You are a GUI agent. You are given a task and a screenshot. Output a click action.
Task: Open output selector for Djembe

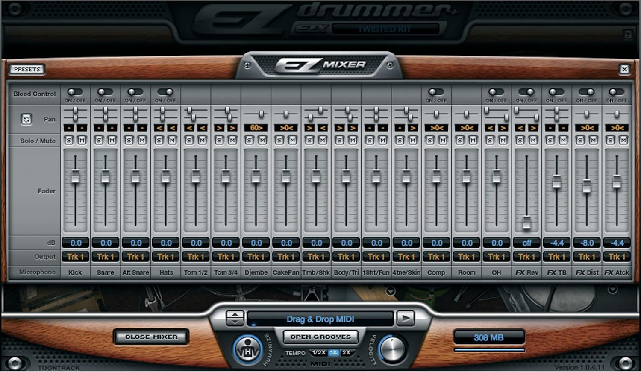click(x=256, y=257)
